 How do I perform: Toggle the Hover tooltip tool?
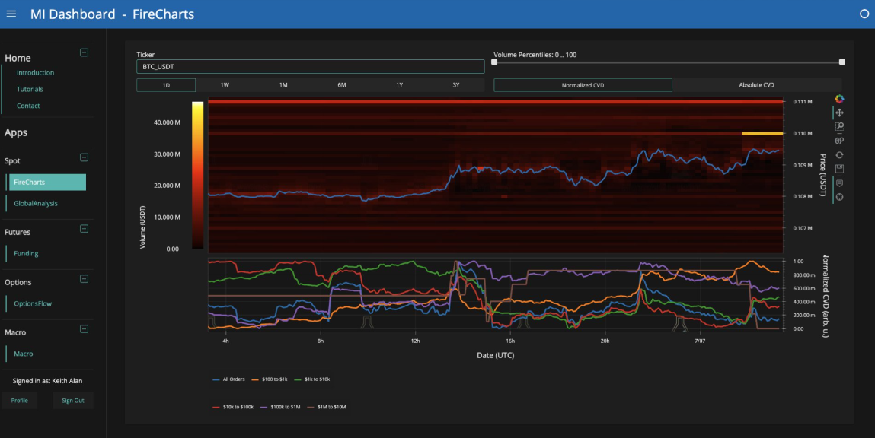[x=839, y=183]
